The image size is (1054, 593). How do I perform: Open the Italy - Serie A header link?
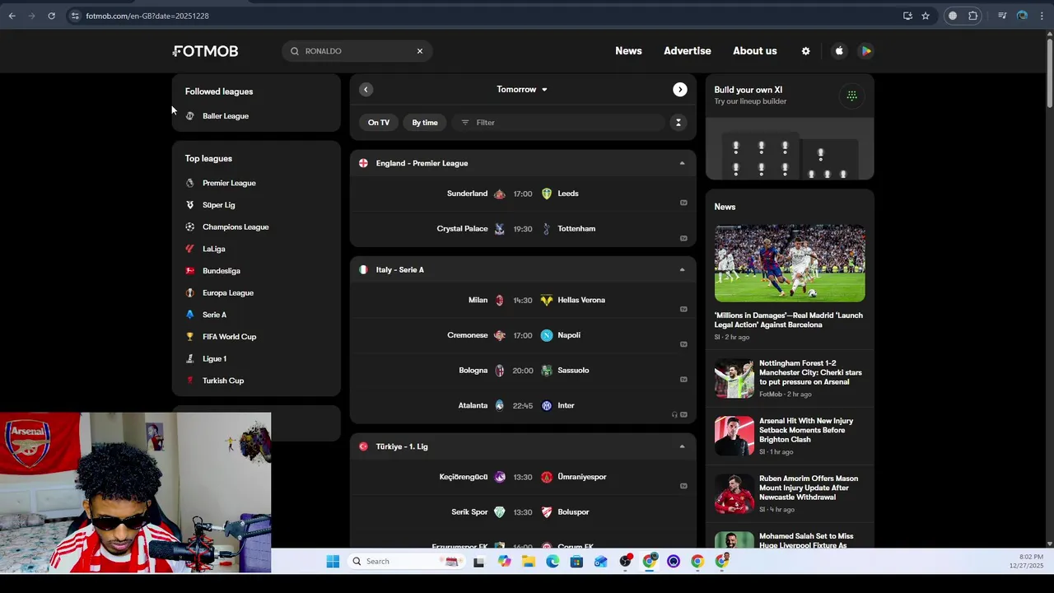(x=400, y=269)
